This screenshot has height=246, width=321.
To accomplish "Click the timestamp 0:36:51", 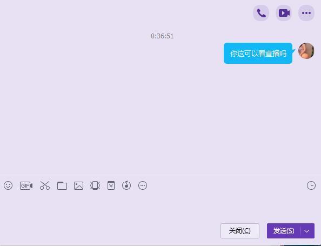I will coord(162,36).
